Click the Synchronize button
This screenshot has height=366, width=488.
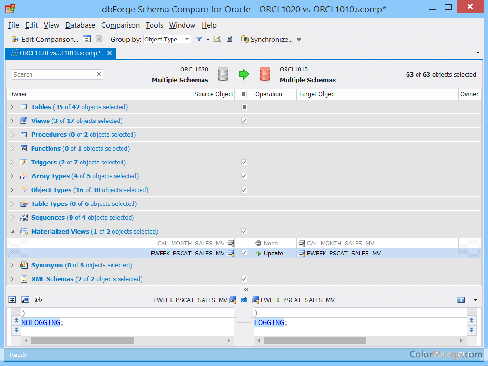pos(267,40)
